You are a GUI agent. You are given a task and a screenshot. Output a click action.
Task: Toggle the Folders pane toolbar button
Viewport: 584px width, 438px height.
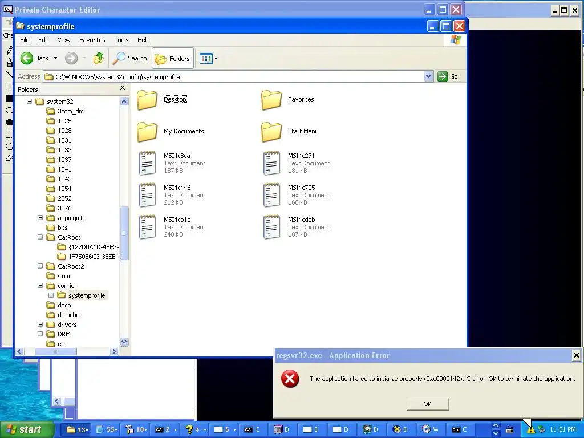172,59
